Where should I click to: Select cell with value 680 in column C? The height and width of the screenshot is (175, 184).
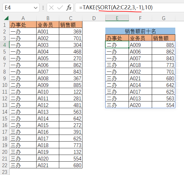(71, 165)
